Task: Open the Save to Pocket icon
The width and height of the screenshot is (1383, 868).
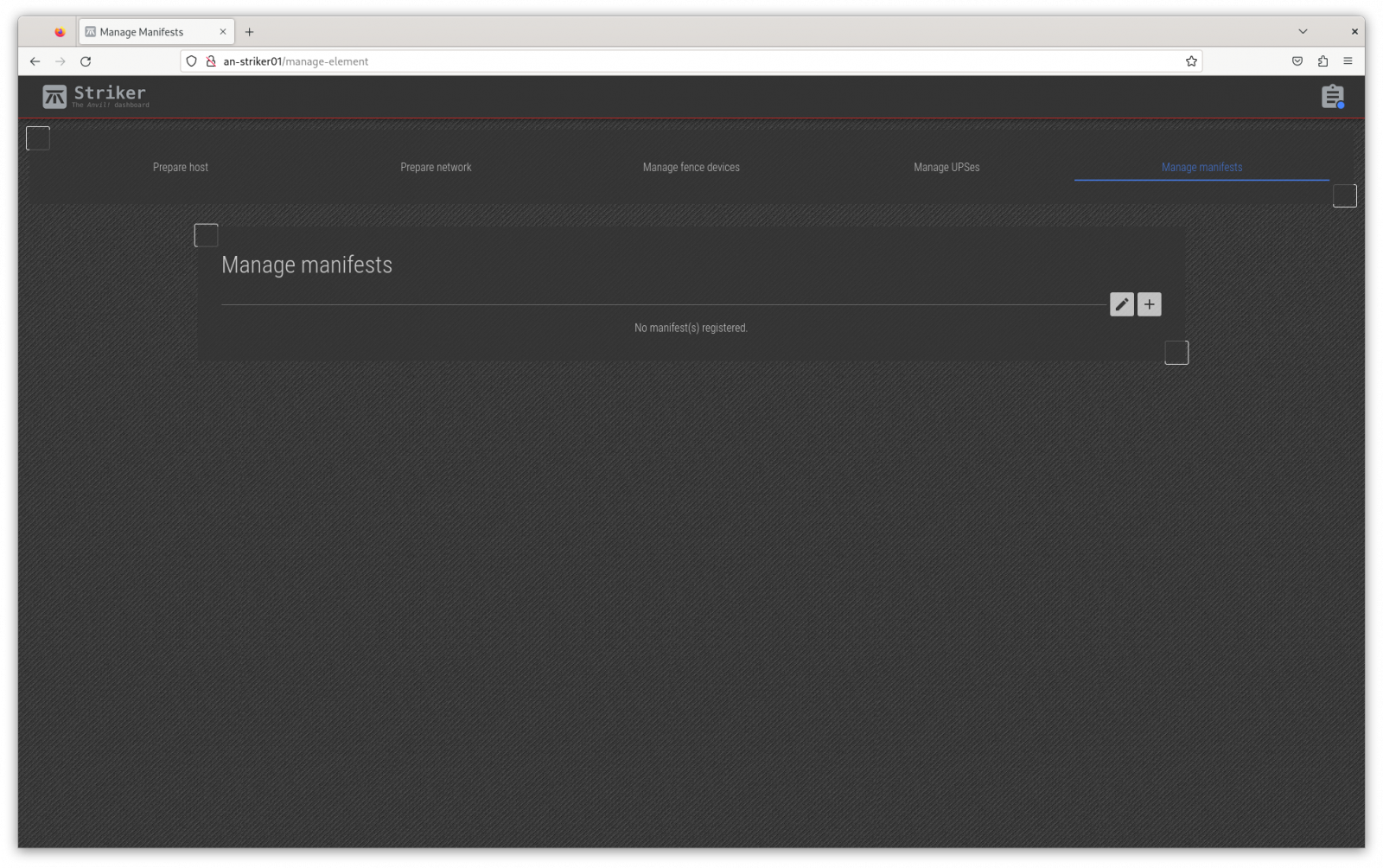Action: click(x=1297, y=61)
